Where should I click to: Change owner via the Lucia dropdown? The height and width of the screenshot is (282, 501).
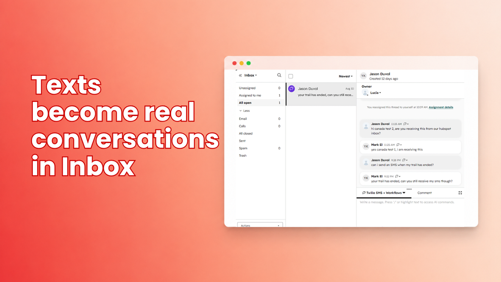click(375, 93)
